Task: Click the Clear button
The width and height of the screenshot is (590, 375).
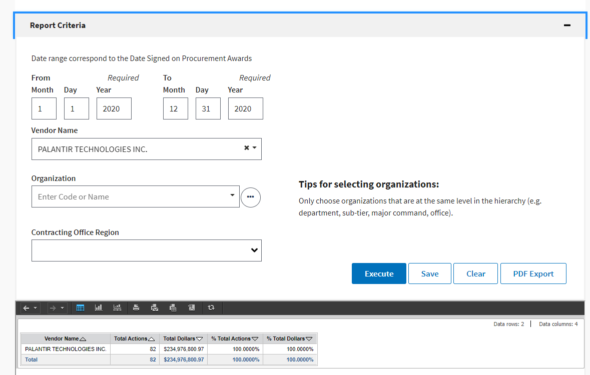Action: [475, 273]
